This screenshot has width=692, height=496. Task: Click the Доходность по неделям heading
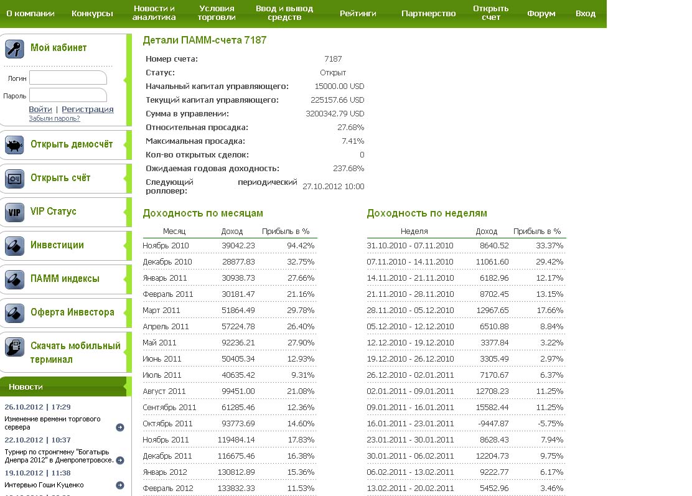pyautogui.click(x=427, y=213)
